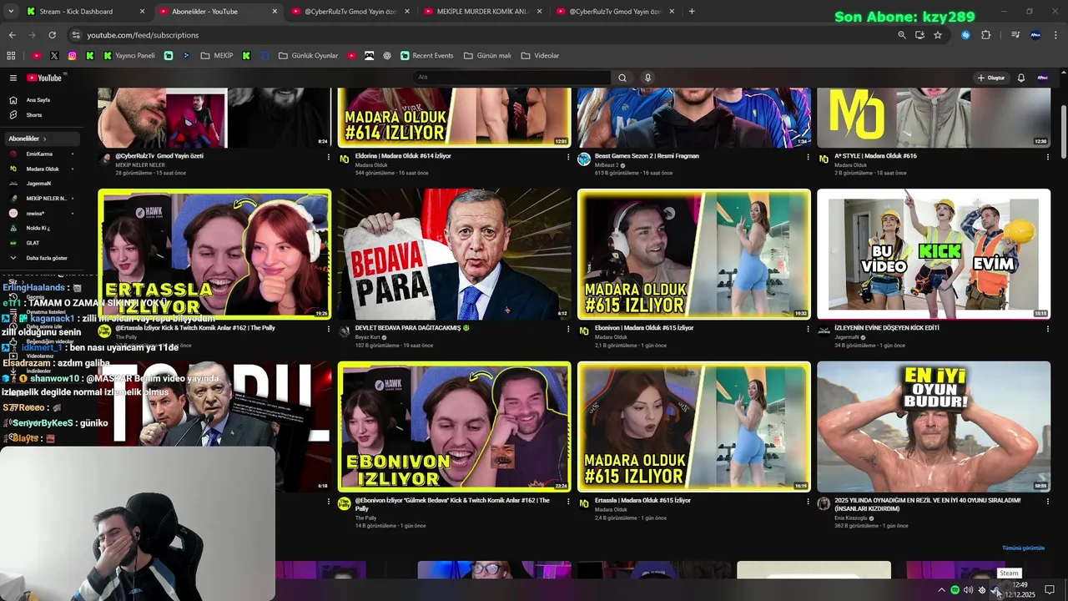The height and width of the screenshot is (601, 1068).
Task: Open Windows notification center icon
Action: coord(1050,590)
